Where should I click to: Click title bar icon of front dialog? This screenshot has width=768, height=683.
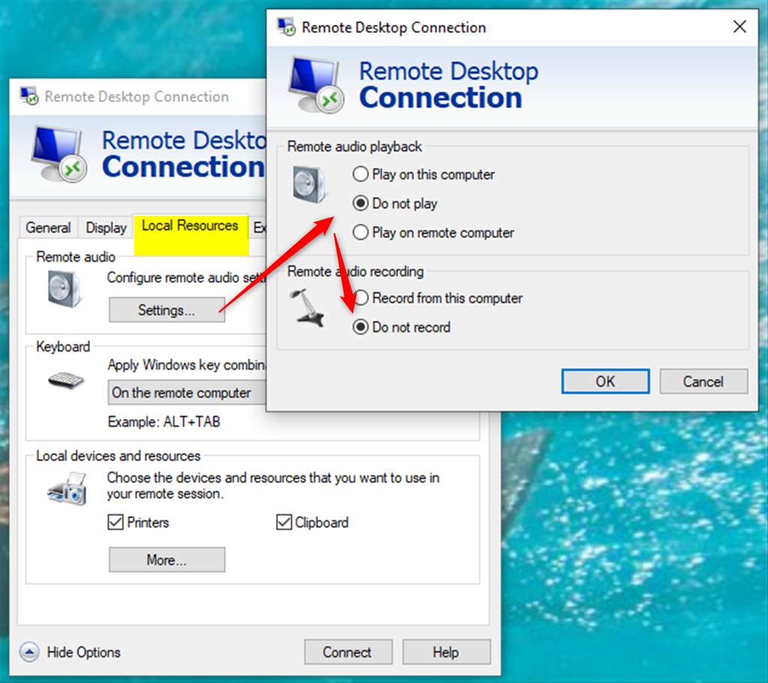click(x=286, y=27)
